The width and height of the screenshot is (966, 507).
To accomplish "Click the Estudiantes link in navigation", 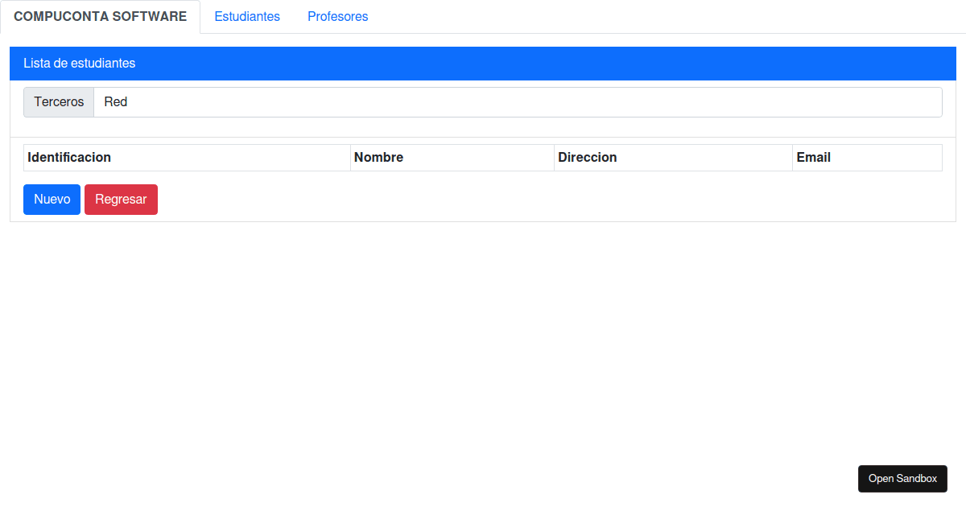I will pyautogui.click(x=247, y=16).
